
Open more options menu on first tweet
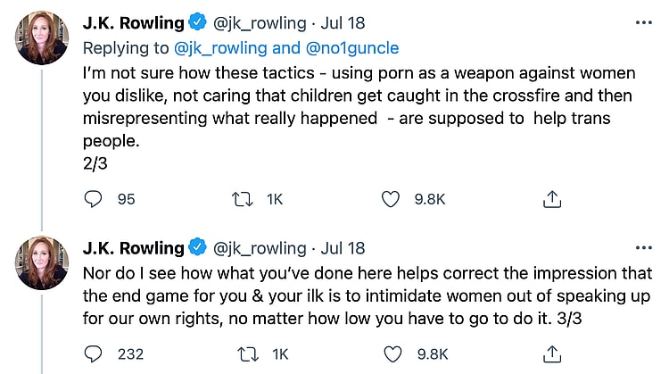coord(642,22)
